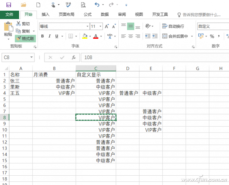Toggle Center alignment
The image size is (229, 185).
[x=131, y=36]
